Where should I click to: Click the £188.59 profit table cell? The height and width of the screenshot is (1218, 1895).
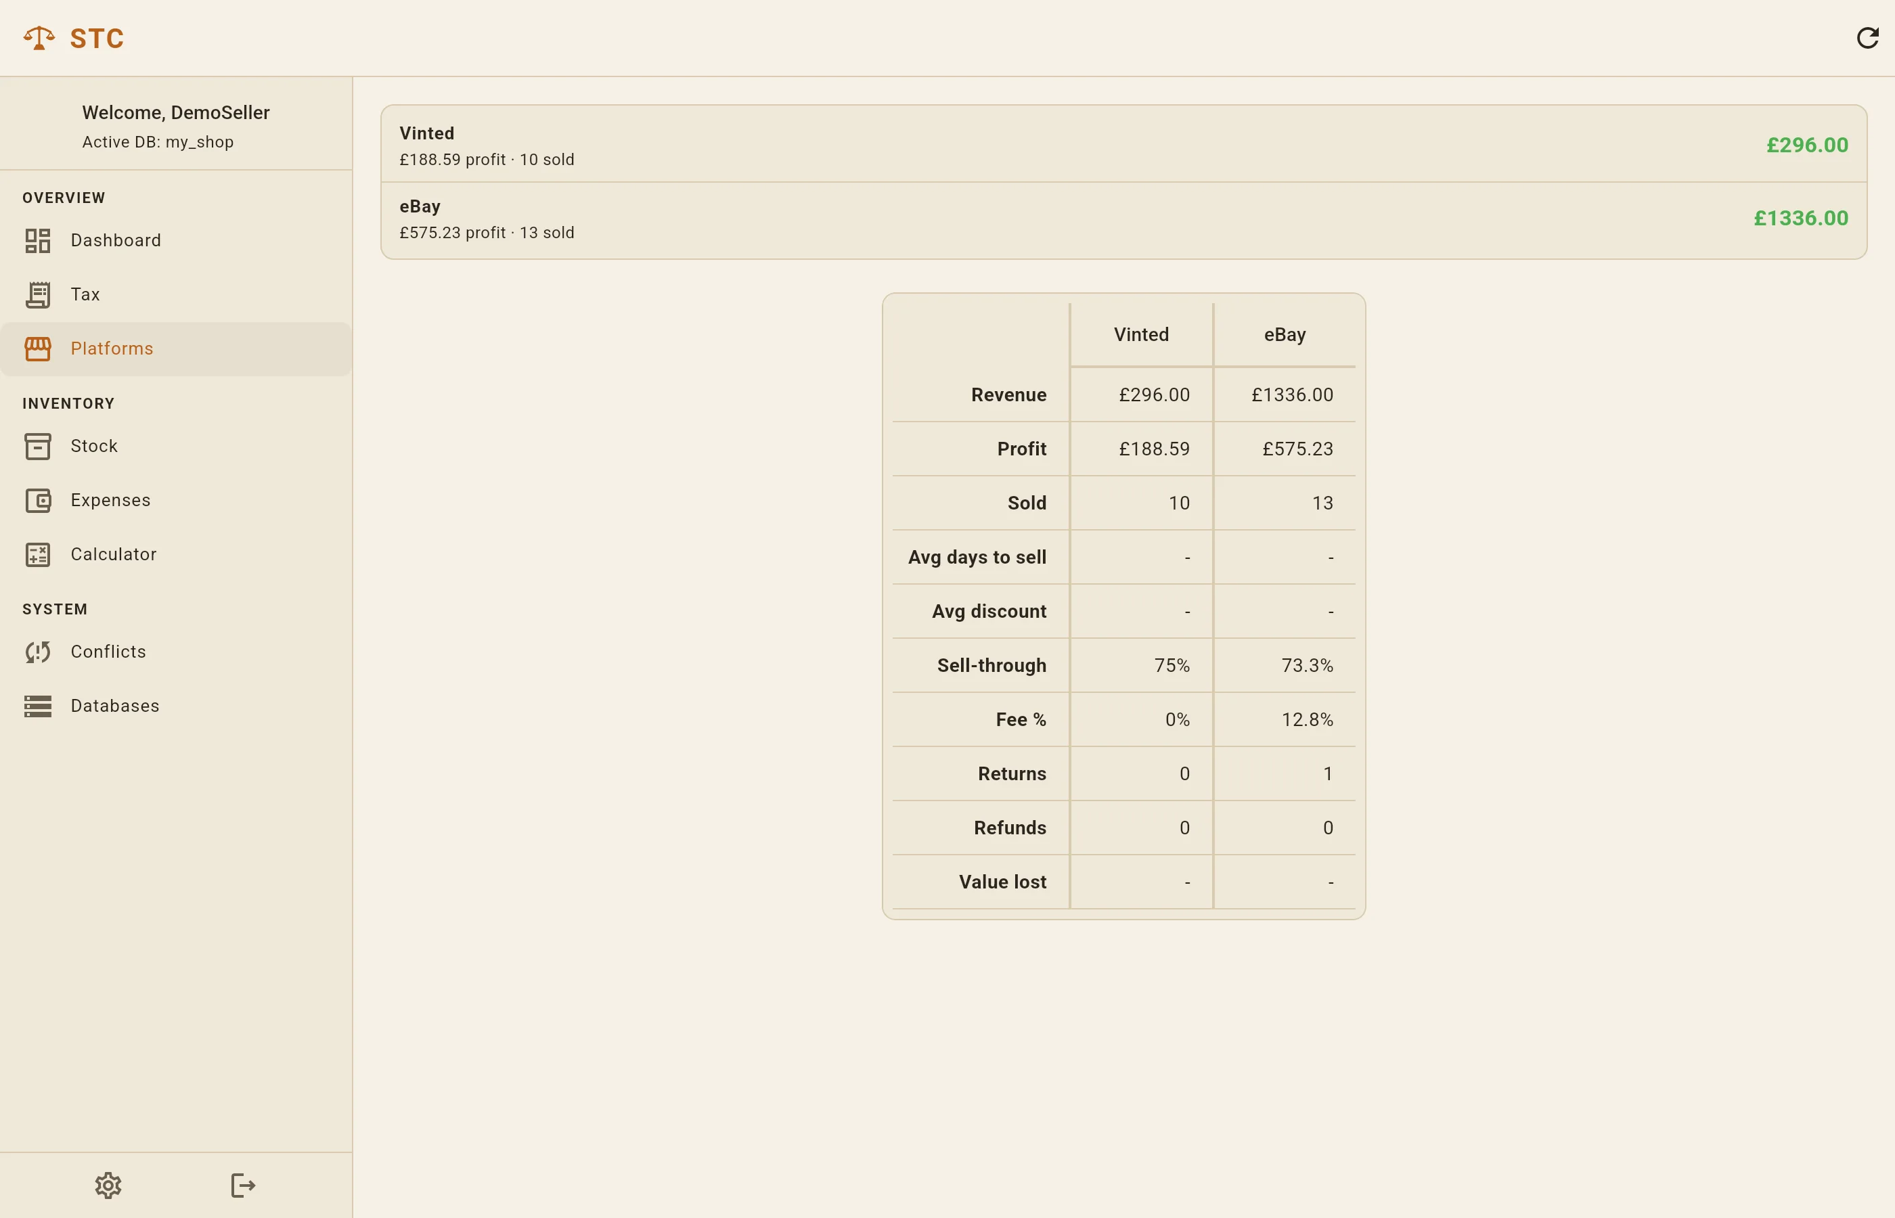(1153, 449)
